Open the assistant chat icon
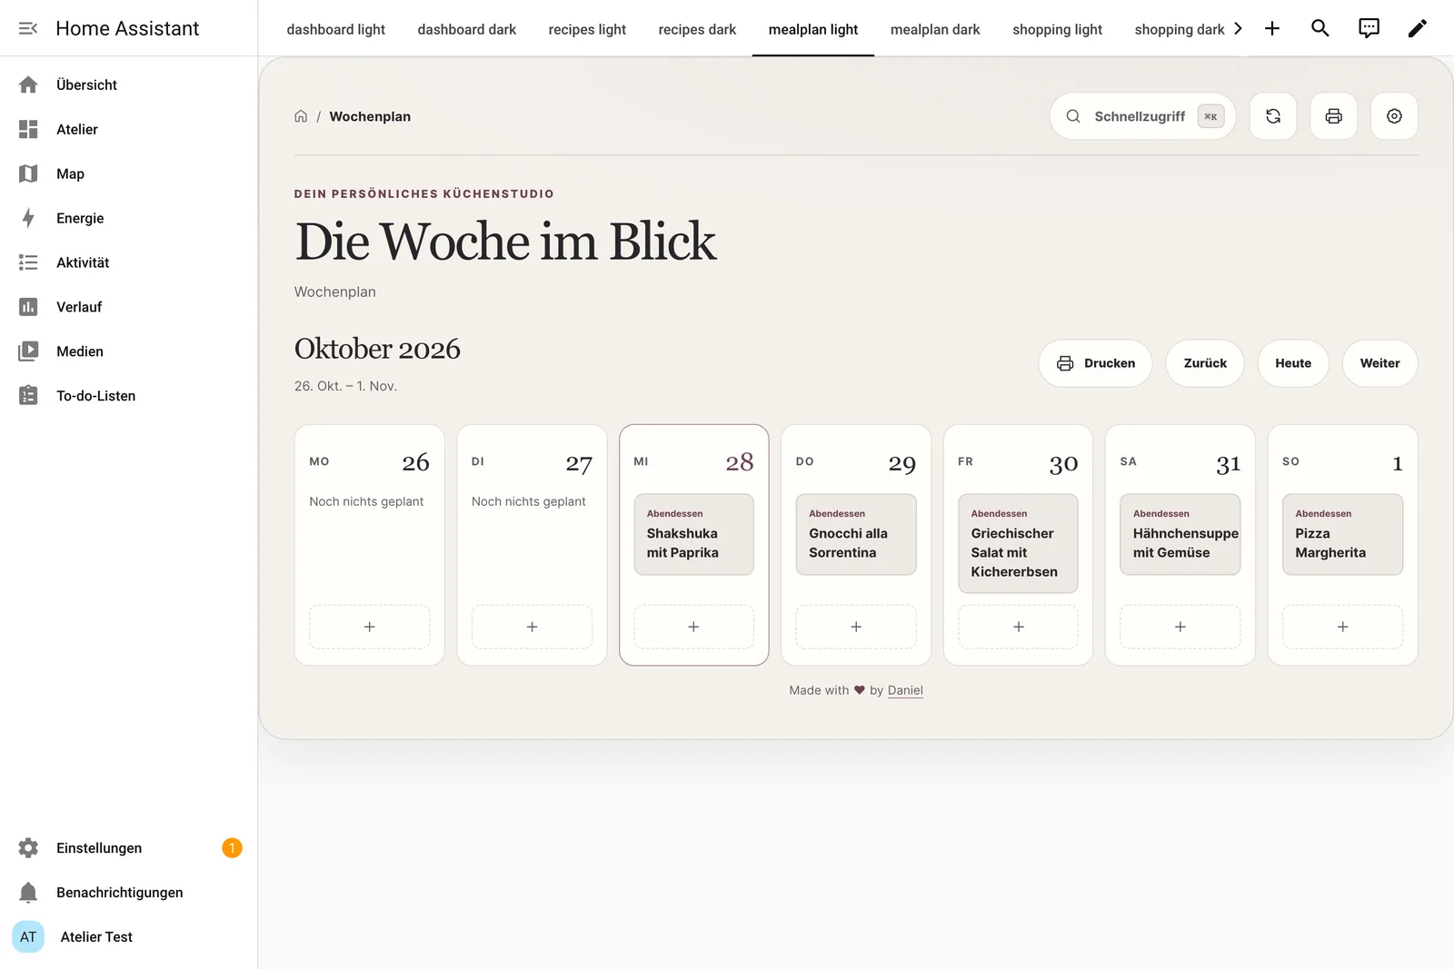The image size is (1454, 969). [x=1369, y=28]
